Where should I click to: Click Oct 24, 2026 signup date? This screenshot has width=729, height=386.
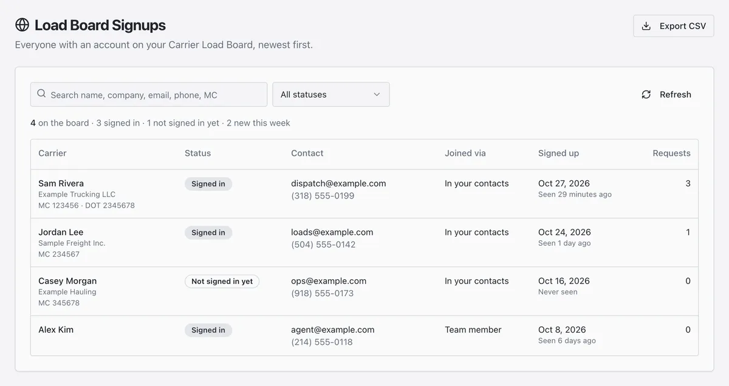[564, 232]
